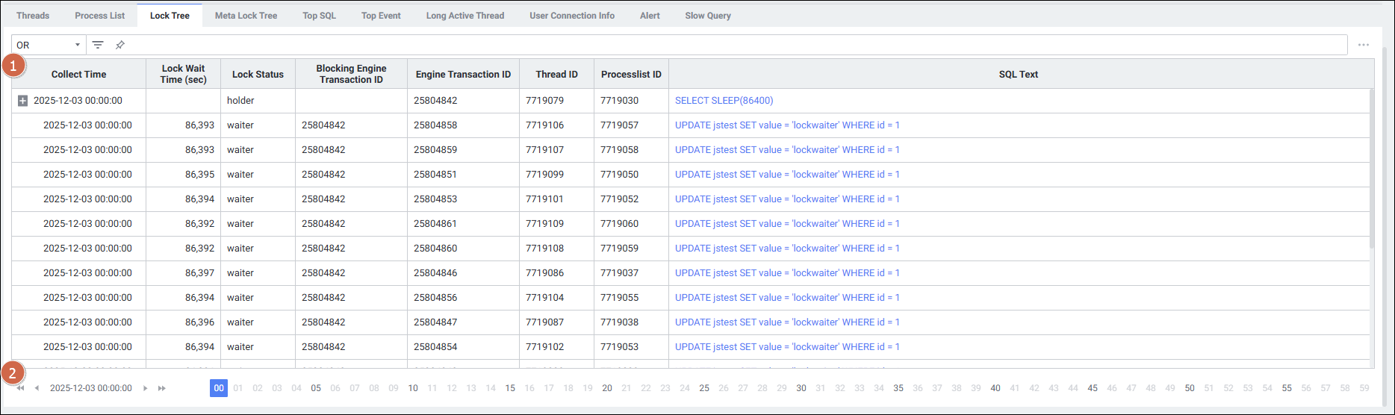1395x415 pixels.
Task: Expand the holder row plus icon
Action: pos(22,101)
